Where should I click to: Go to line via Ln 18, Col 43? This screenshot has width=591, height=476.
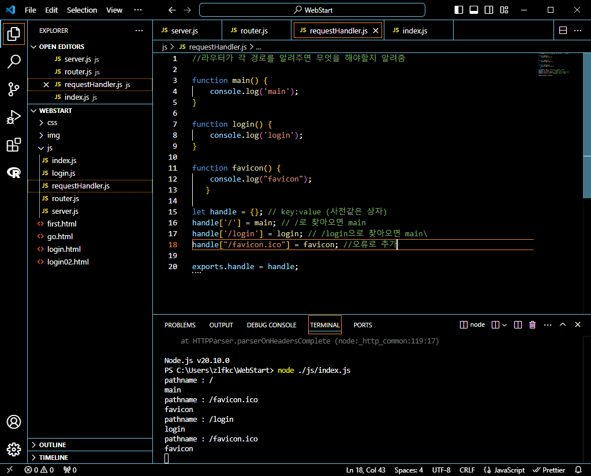click(365, 470)
